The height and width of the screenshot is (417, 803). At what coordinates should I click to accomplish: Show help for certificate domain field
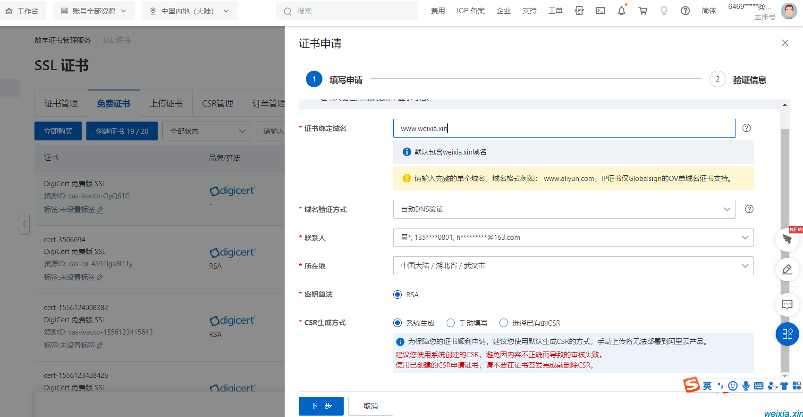746,128
